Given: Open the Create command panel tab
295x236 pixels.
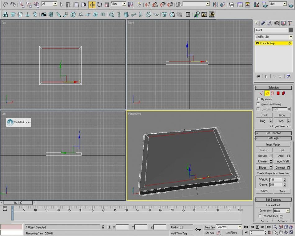Looking at the screenshot, I should 257,23.
